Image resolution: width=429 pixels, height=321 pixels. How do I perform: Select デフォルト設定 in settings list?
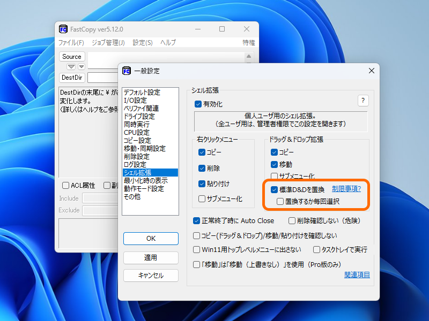[150, 92]
